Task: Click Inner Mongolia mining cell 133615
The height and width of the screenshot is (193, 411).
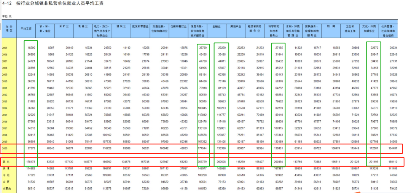Action: [68, 188]
